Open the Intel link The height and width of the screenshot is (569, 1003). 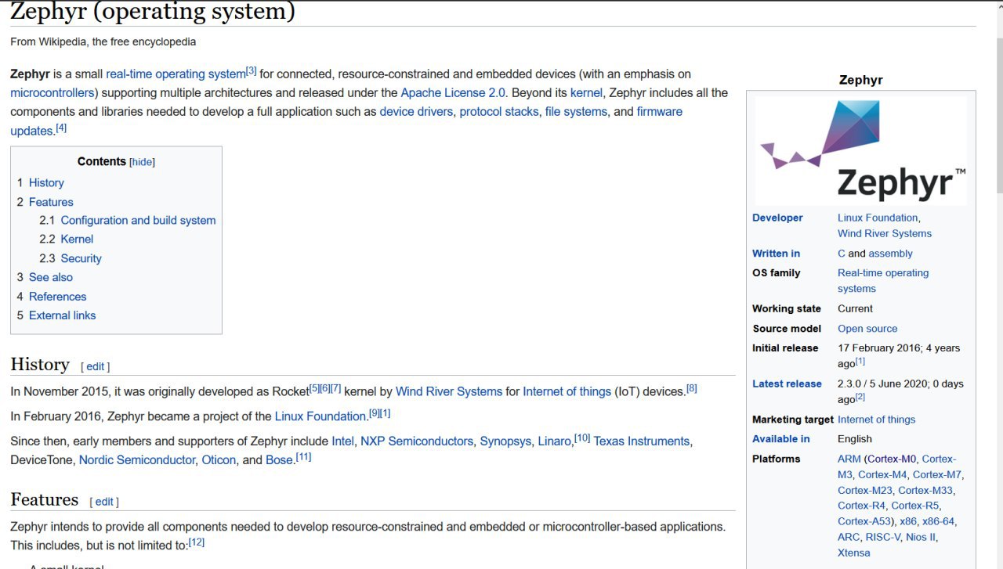point(342,441)
